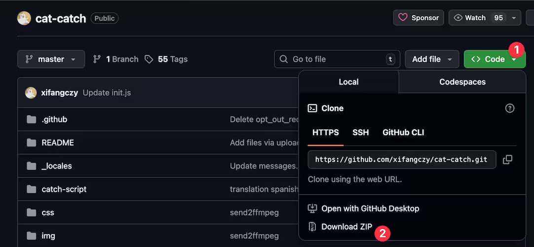Click the cat-catch repository avatar
The image size is (534, 247).
24,18
